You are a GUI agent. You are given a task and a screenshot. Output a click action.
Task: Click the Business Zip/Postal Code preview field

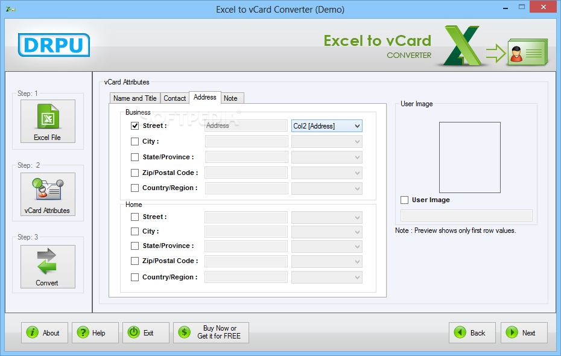(246, 173)
